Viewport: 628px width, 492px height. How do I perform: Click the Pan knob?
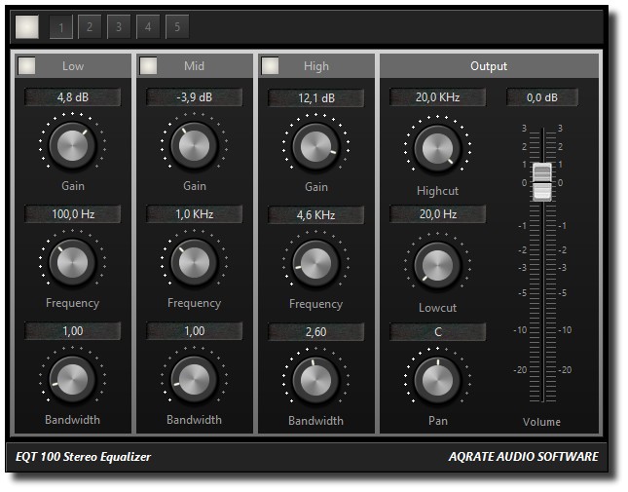[438, 380]
